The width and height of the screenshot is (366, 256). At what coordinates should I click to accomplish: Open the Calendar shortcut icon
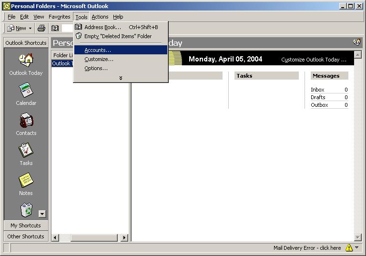[x=26, y=90]
